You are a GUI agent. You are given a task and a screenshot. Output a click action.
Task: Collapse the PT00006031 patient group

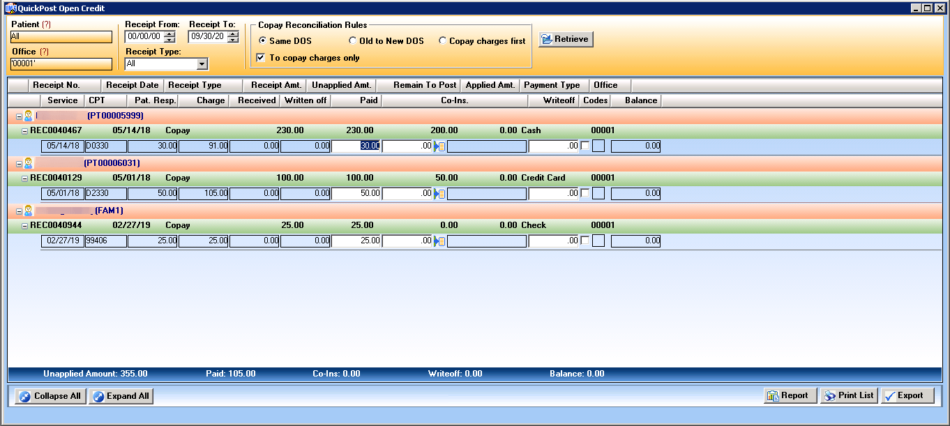(x=19, y=164)
